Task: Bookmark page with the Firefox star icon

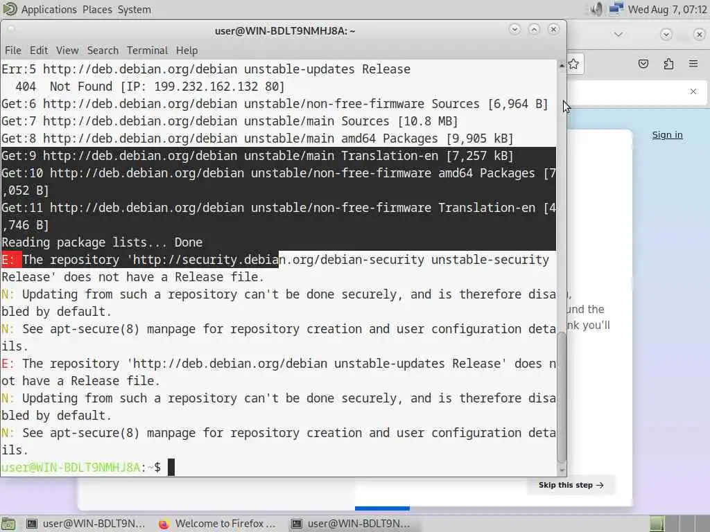Action: (573, 64)
